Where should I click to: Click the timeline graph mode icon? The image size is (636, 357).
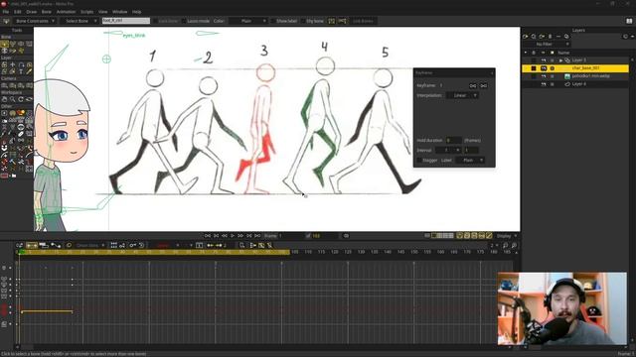(56, 245)
